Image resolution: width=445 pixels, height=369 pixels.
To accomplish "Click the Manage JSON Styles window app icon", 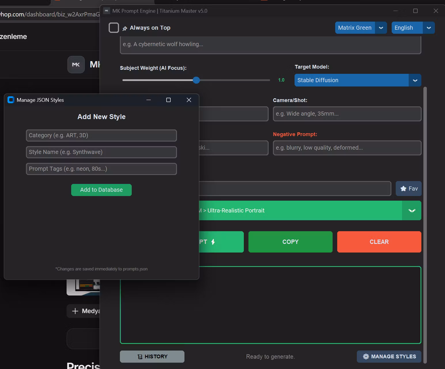I will coord(11,100).
